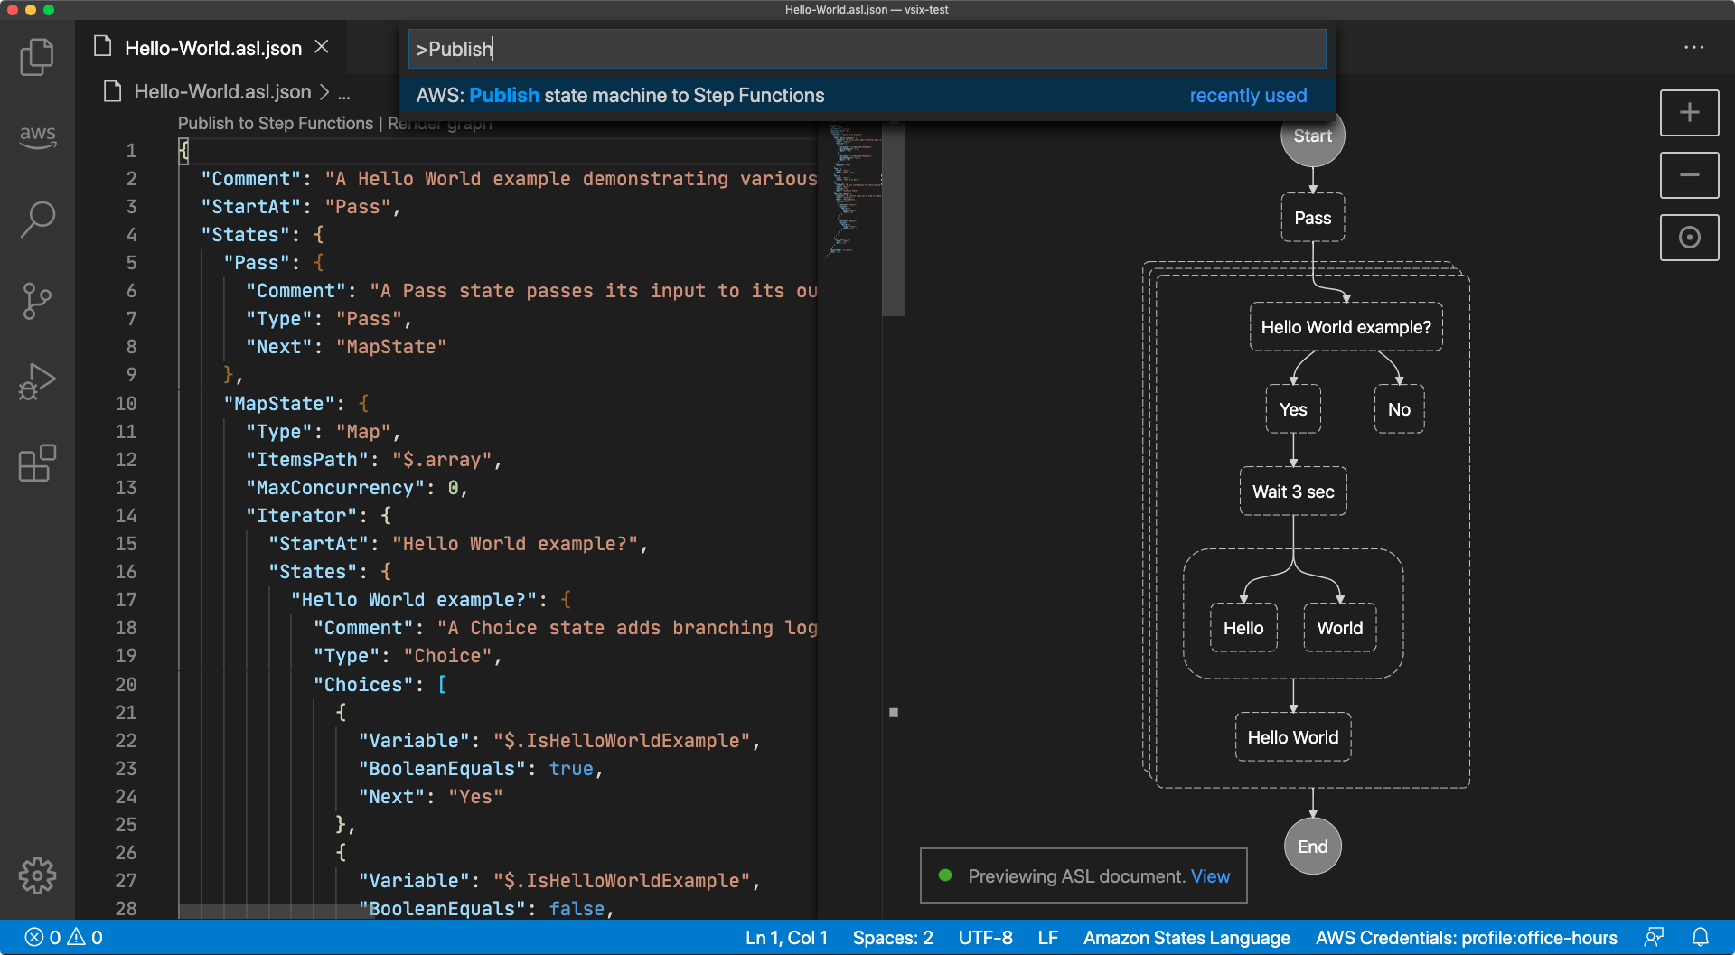The height and width of the screenshot is (955, 1735).
Task: Zoom out of the state machine graph
Action: point(1689,175)
